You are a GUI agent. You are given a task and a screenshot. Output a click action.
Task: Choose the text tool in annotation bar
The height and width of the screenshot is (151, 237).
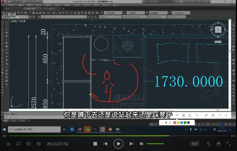click(190, 115)
